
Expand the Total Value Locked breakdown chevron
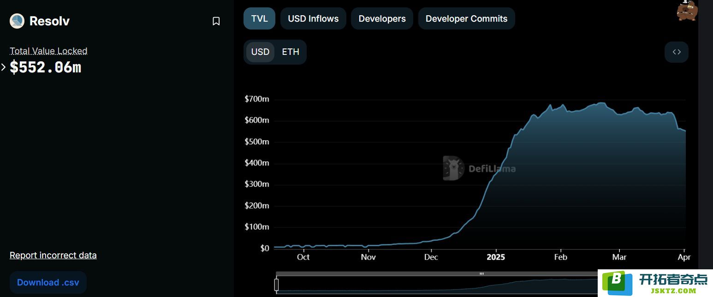click(4, 67)
